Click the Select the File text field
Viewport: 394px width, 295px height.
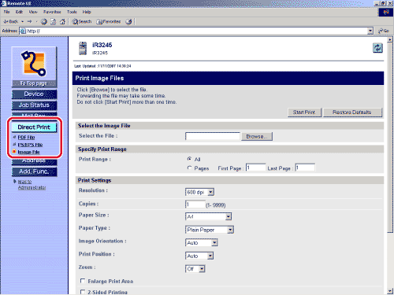(x=213, y=136)
